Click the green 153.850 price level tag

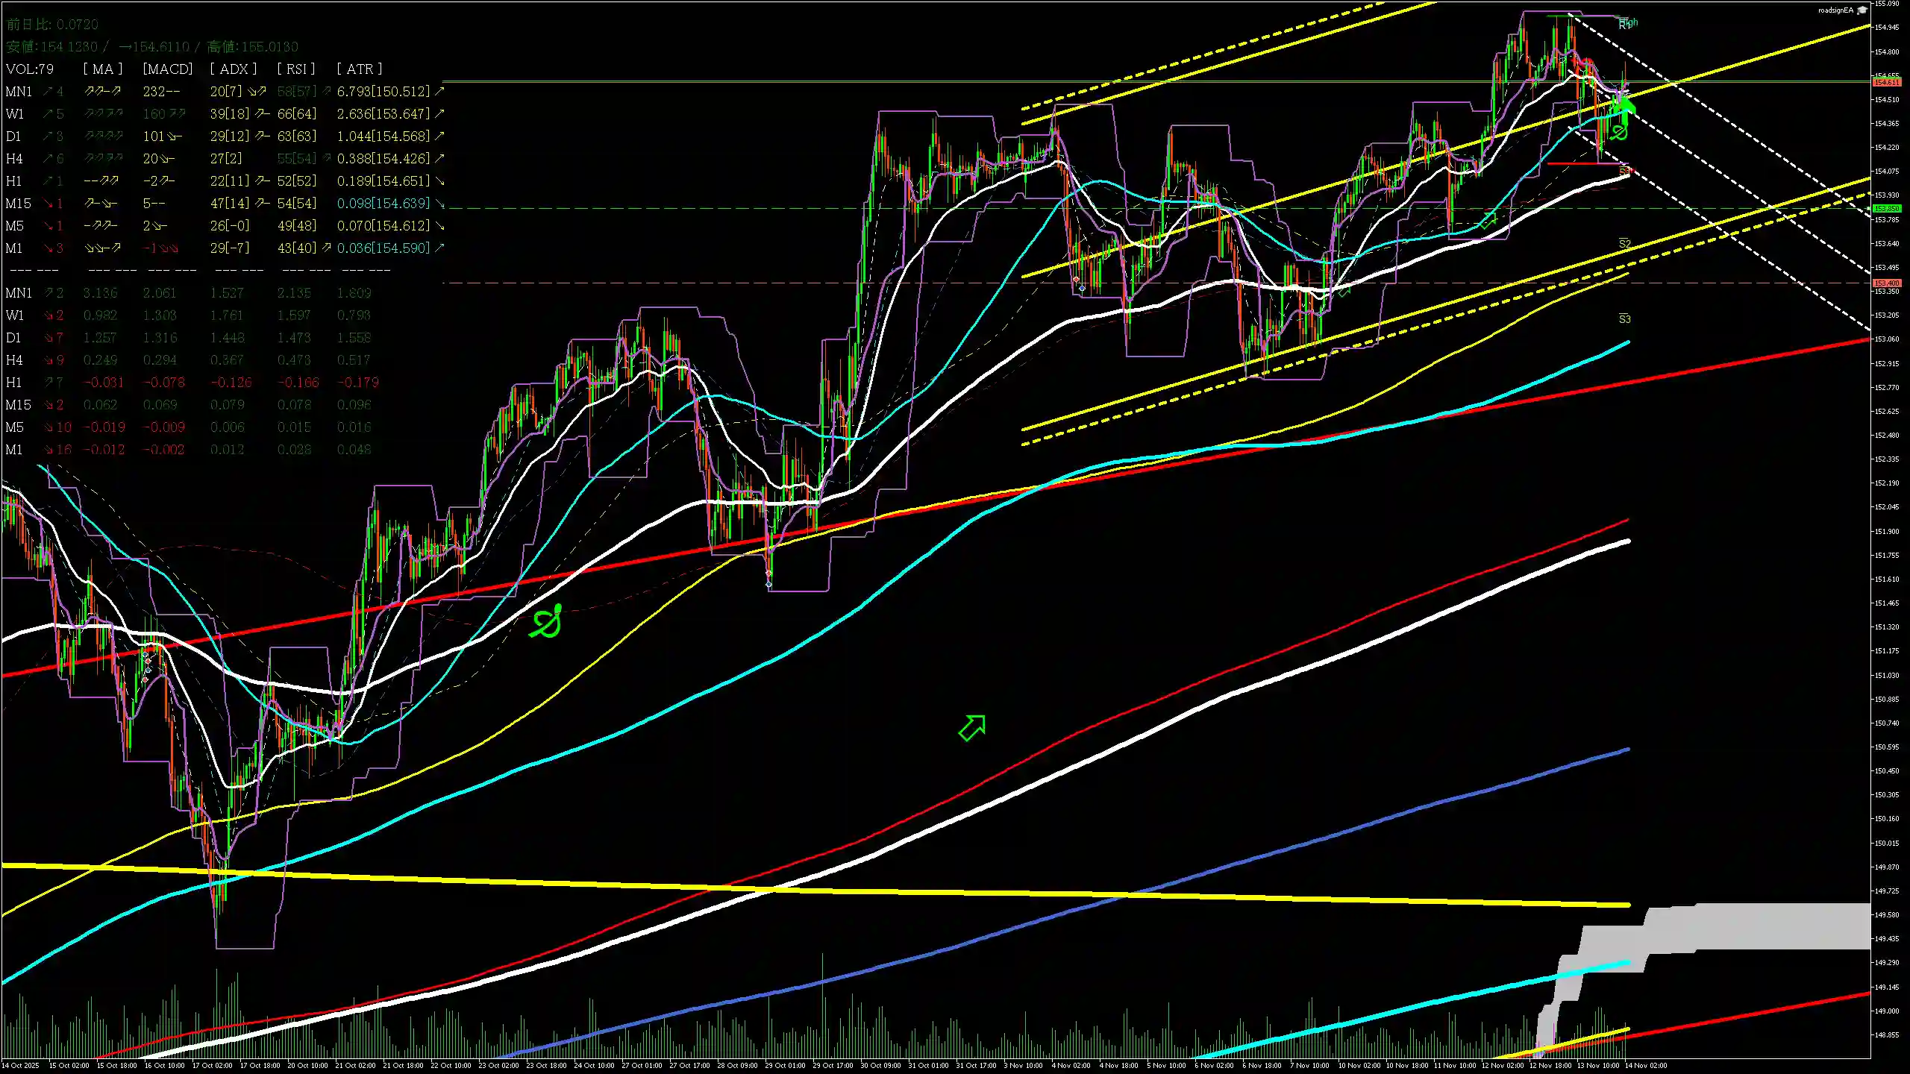click(1886, 209)
